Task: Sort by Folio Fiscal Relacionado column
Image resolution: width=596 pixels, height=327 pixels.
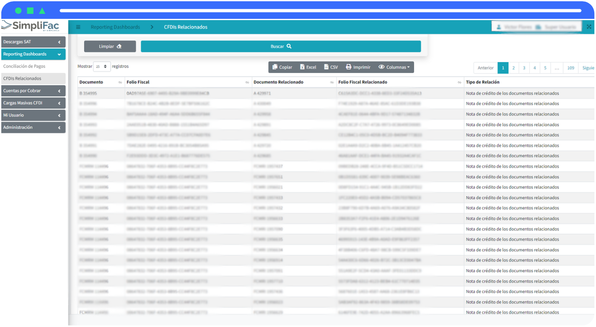Action: click(x=459, y=83)
